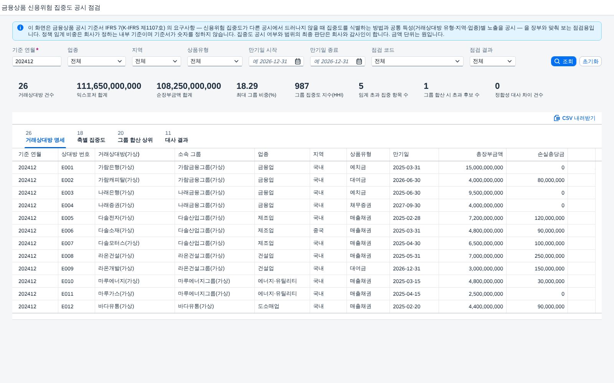Expand the 지역 dropdown
614x383 pixels.
click(x=157, y=61)
